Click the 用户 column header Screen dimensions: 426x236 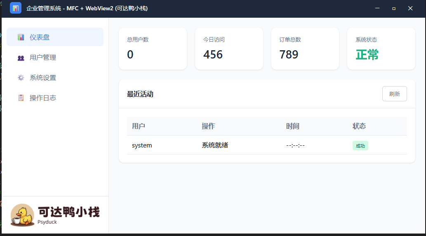139,126
